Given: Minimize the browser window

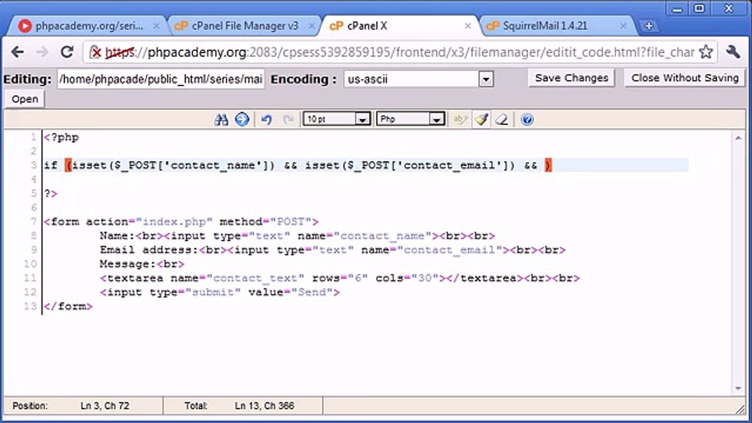Looking at the screenshot, I should (677, 8).
